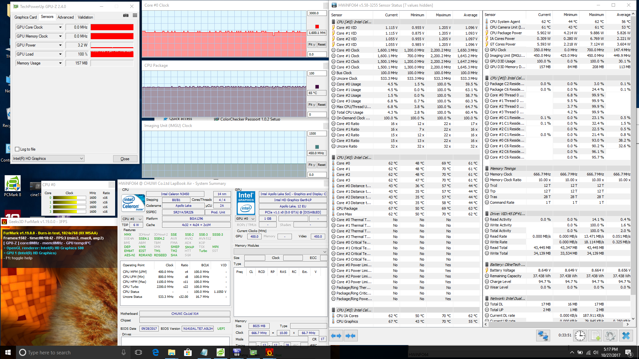Switch to GPU-Z via its taskbar icon
This screenshot has width=639, height=359.
tap(253, 352)
